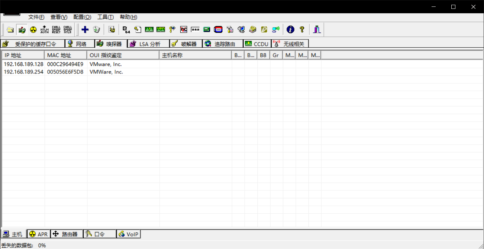This screenshot has height=249, width=484.
Task: Click the Open file folder icon
Action: click(x=10, y=30)
